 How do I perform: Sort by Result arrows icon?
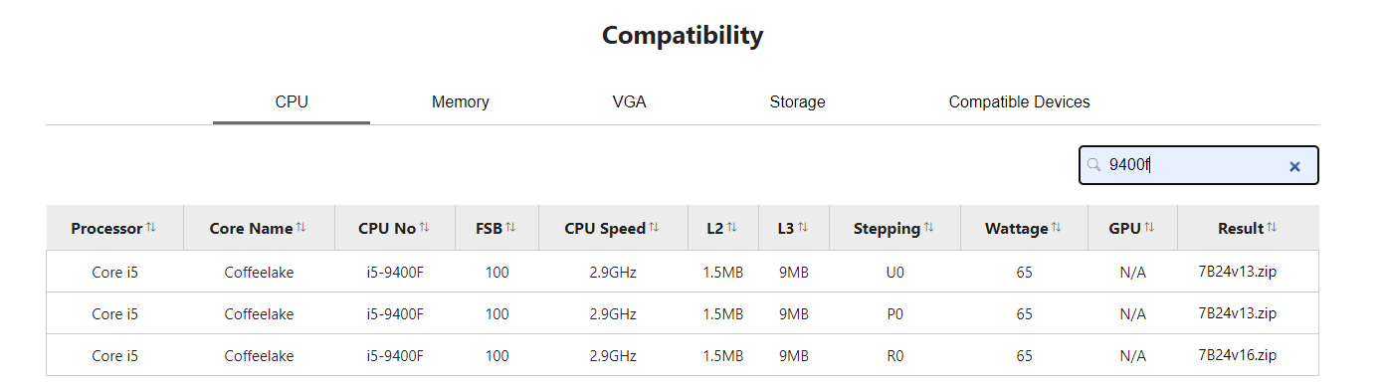[x=1273, y=228]
